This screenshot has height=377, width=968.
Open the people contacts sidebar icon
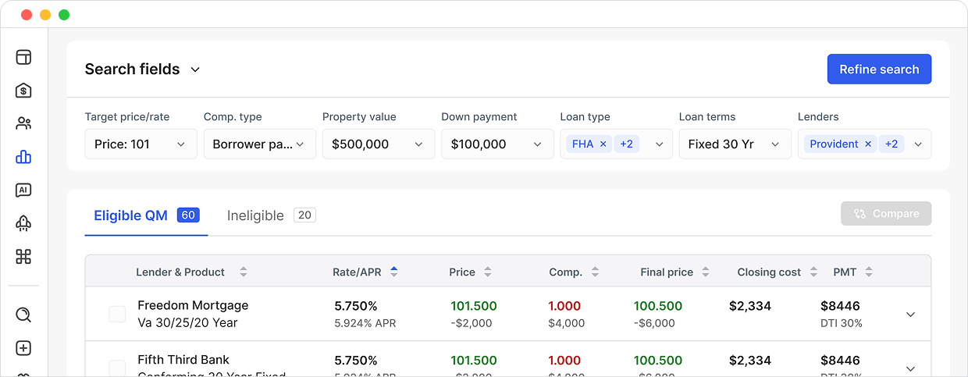[x=23, y=123]
